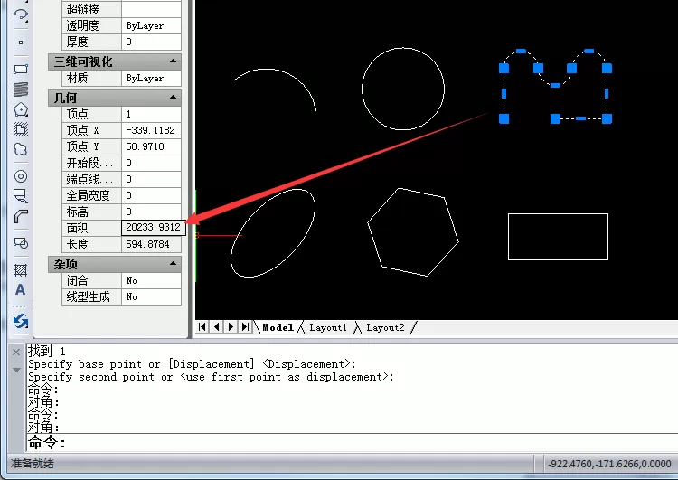Select the Point tool
678x480 pixels.
(x=21, y=42)
